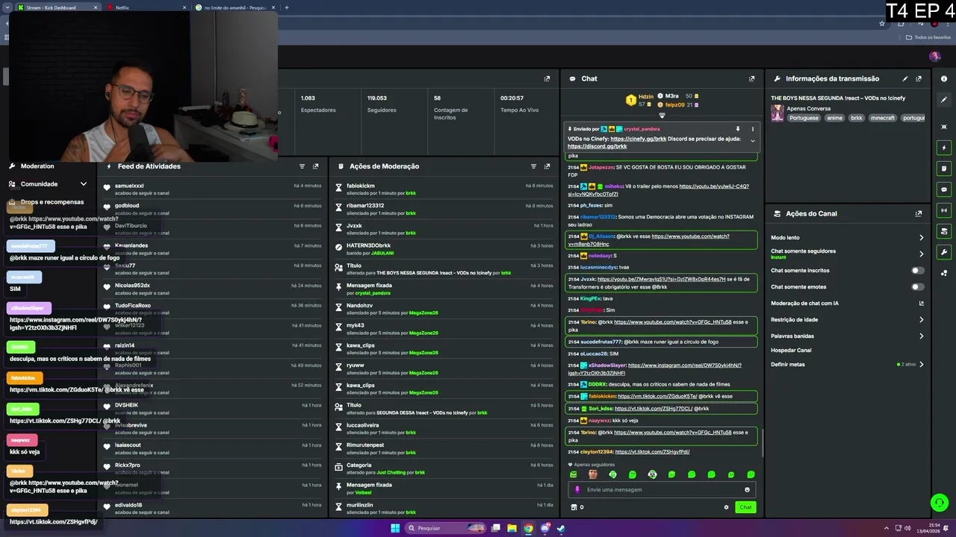Click Hospedar Canal option
This screenshot has height=537, width=956.
[x=791, y=351]
